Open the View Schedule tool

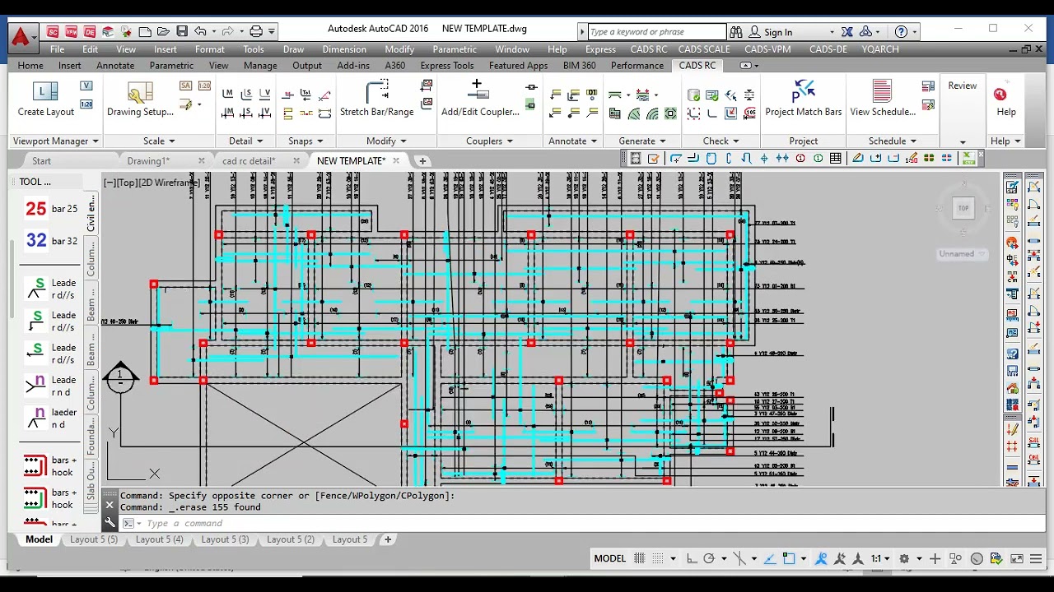click(882, 99)
